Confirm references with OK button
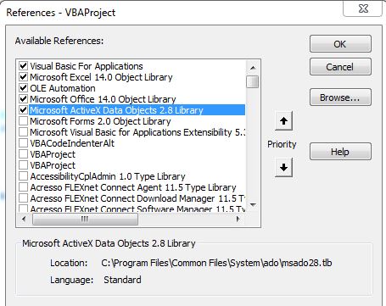The image size is (386, 306). click(340, 44)
